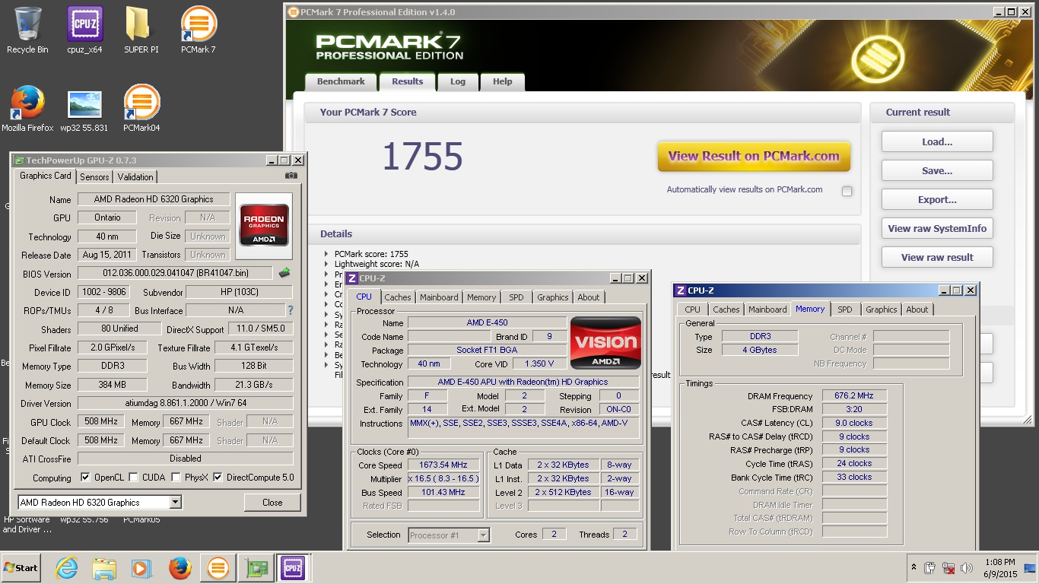Open the Log tab in PCMark 7

tap(458, 81)
